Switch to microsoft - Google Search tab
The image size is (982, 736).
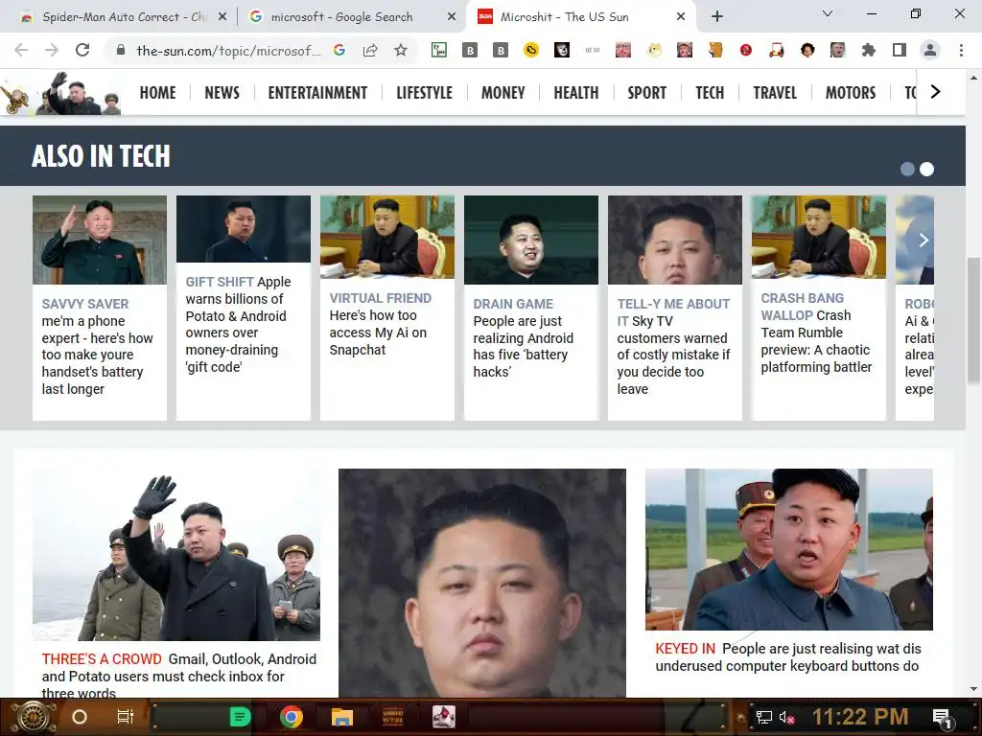pyautogui.click(x=341, y=17)
